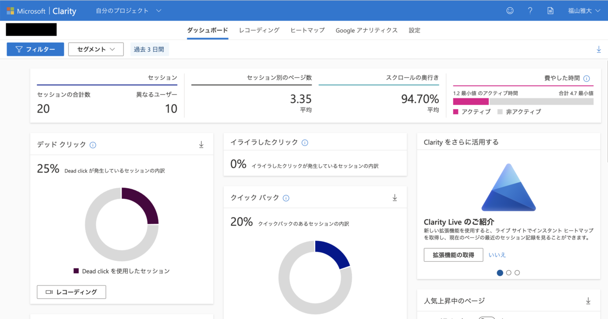The height and width of the screenshot is (319, 608).
Task: Click the アクティブ legend swatch
Action: [x=455, y=112]
